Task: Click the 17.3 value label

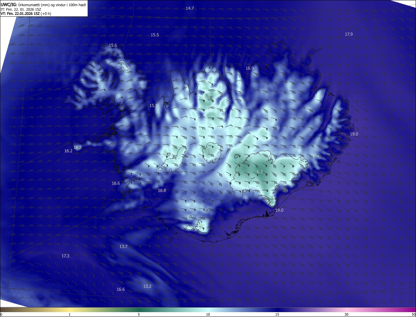Action: [65, 256]
